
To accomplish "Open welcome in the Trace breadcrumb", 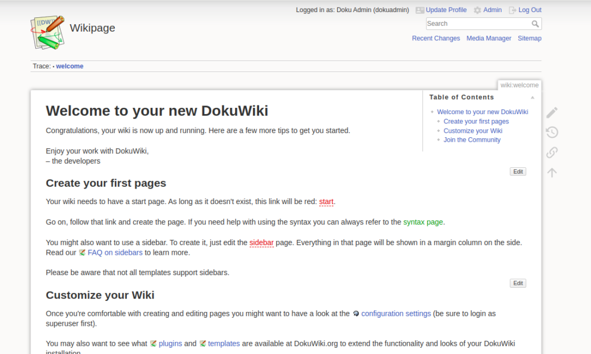I will [70, 66].
